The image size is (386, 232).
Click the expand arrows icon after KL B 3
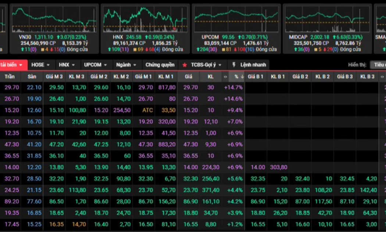point(382,77)
